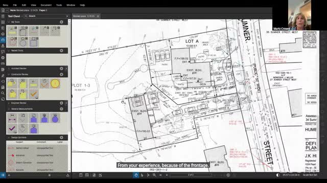
Task: Open the Search panel magnifier icon
Action: (x=3, y=93)
